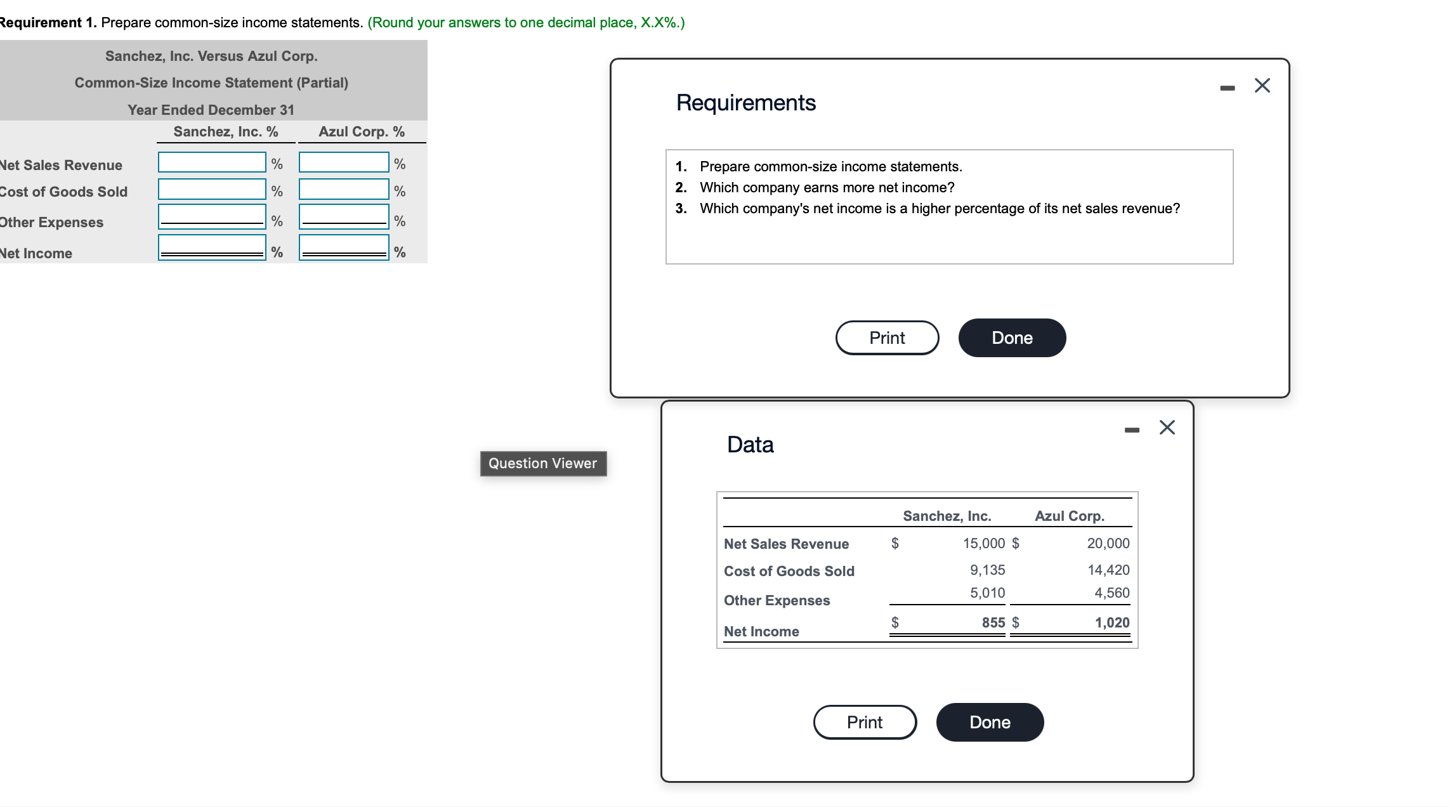Click the Net Sales Revenue field for Azul Corp.
Image resolution: width=1449 pixels, height=807 pixels.
coord(343,162)
